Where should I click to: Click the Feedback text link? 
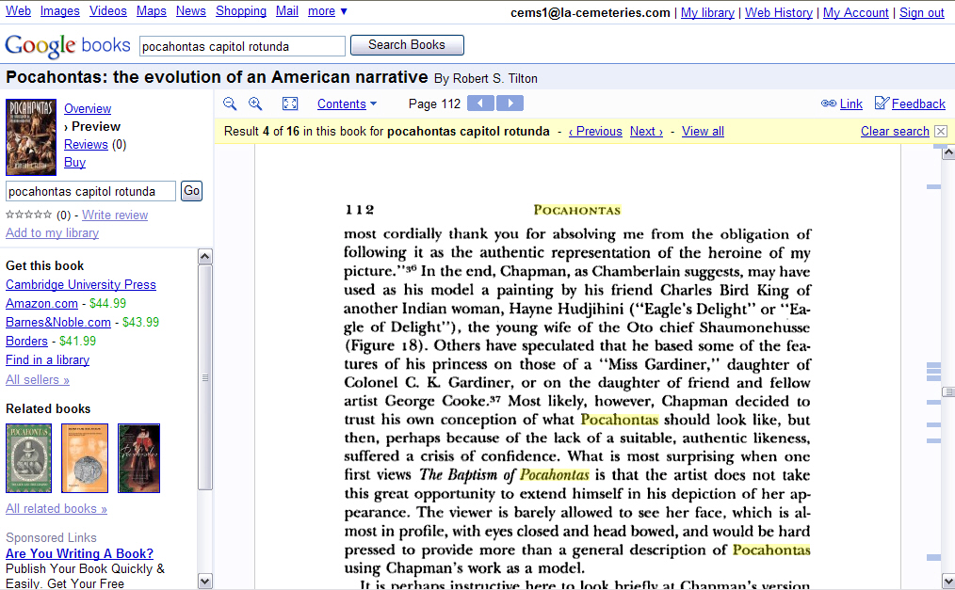click(918, 104)
